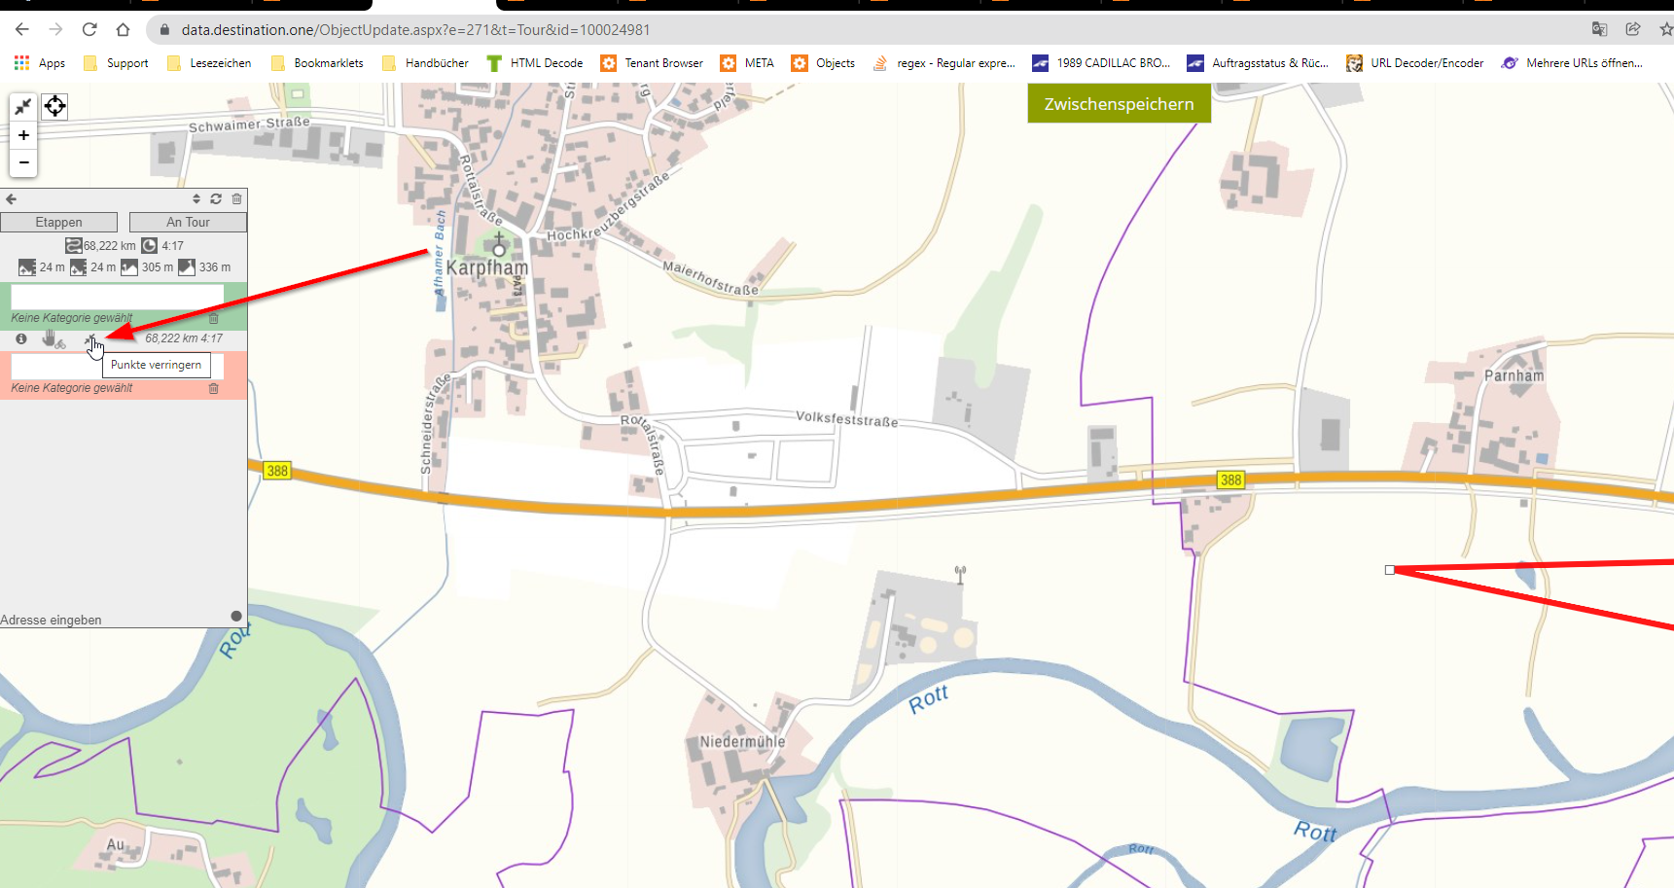The image size is (1674, 888).
Task: Click the Parnham label on map
Action: [x=1514, y=375]
